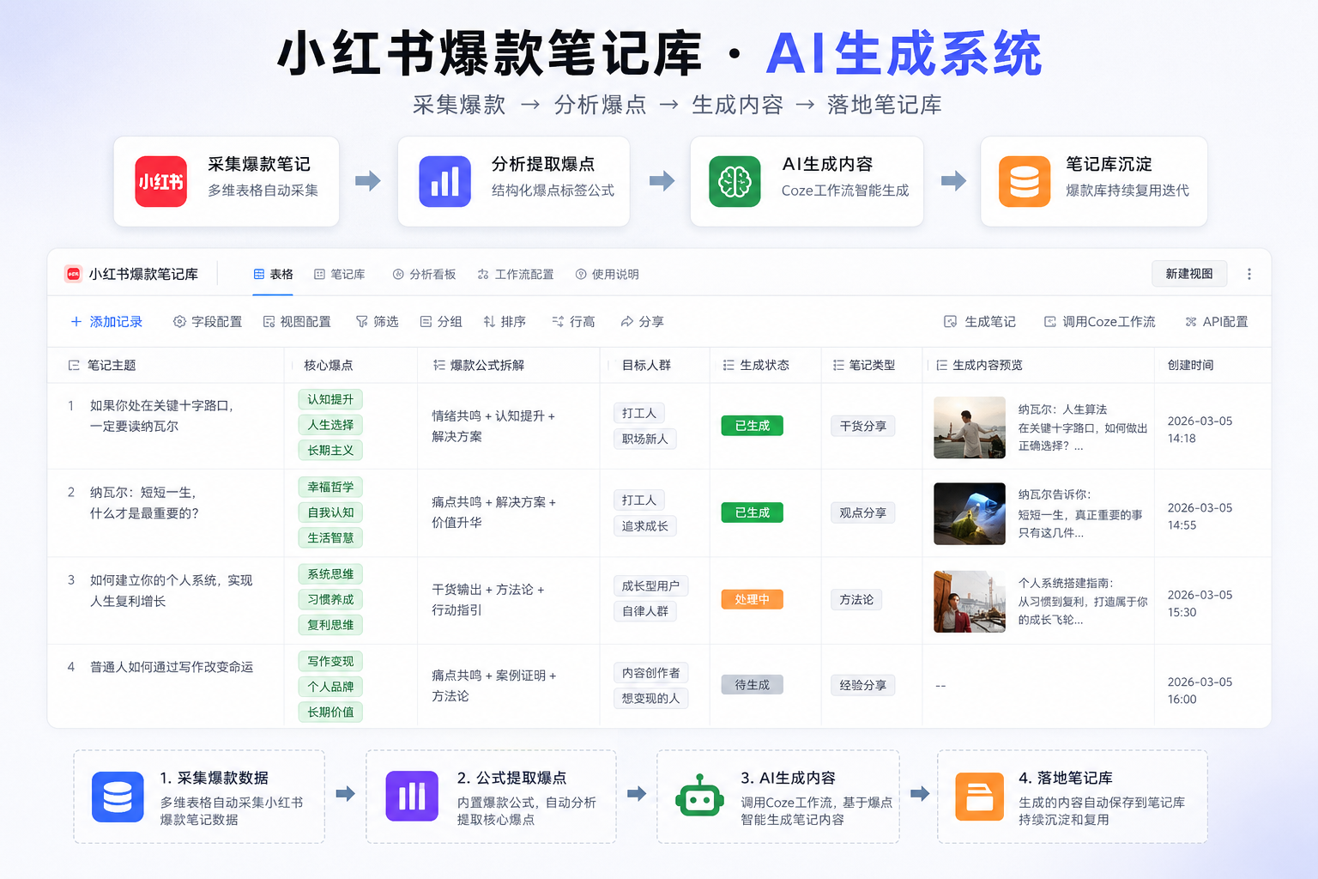1318x879 pixels.
Task: Click the 方法论 note type tag
Action: click(x=856, y=599)
